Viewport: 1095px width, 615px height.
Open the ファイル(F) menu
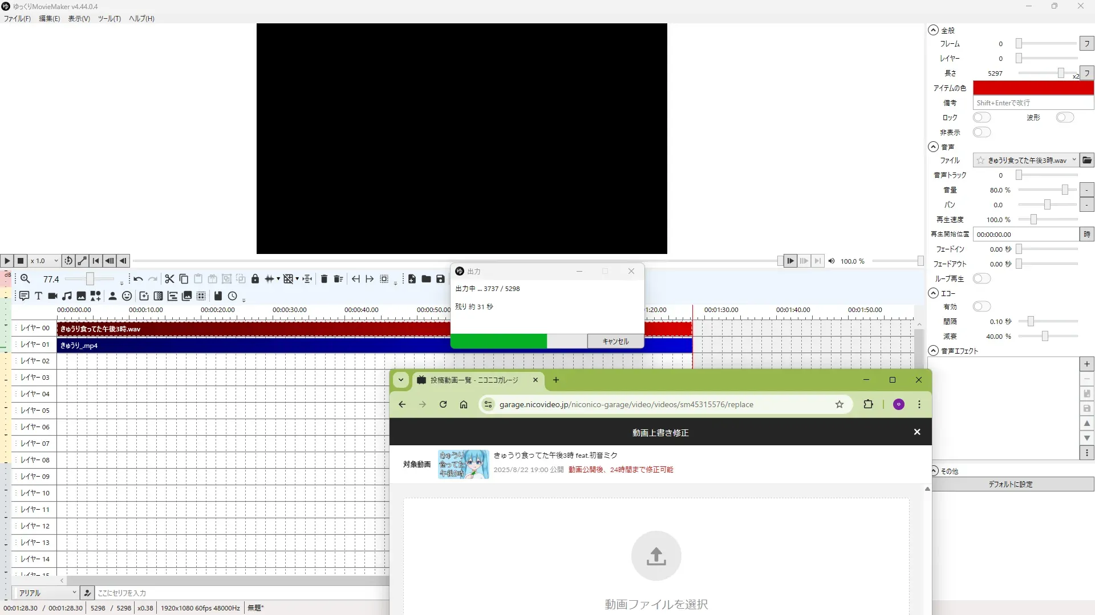click(x=17, y=19)
